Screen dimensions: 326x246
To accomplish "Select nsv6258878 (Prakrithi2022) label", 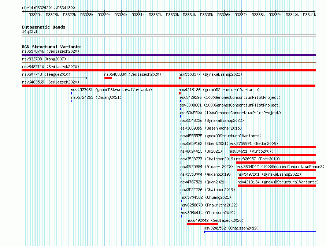I will (209, 205).
